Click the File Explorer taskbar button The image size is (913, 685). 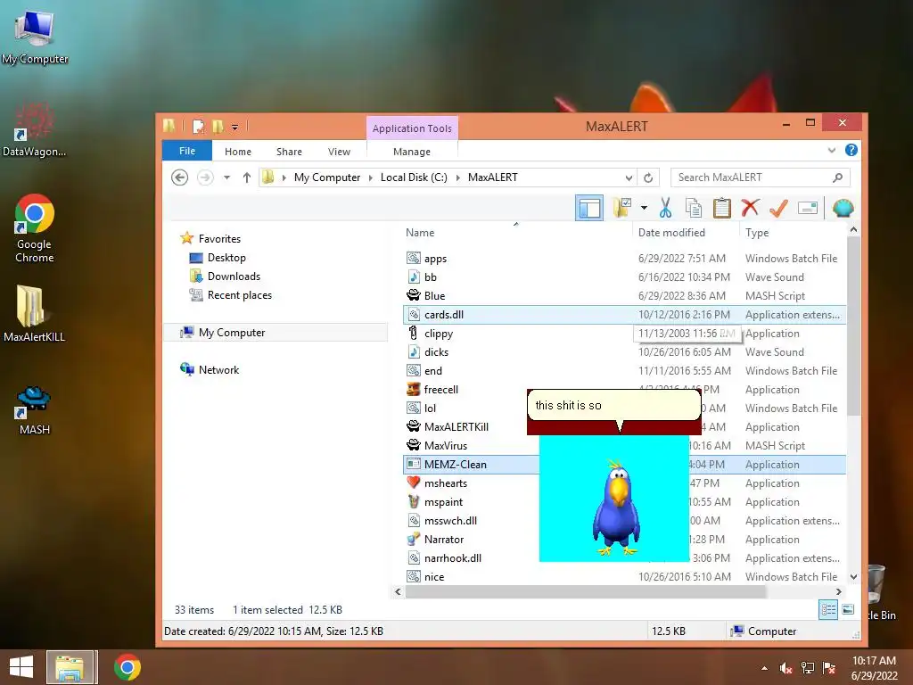click(x=70, y=667)
